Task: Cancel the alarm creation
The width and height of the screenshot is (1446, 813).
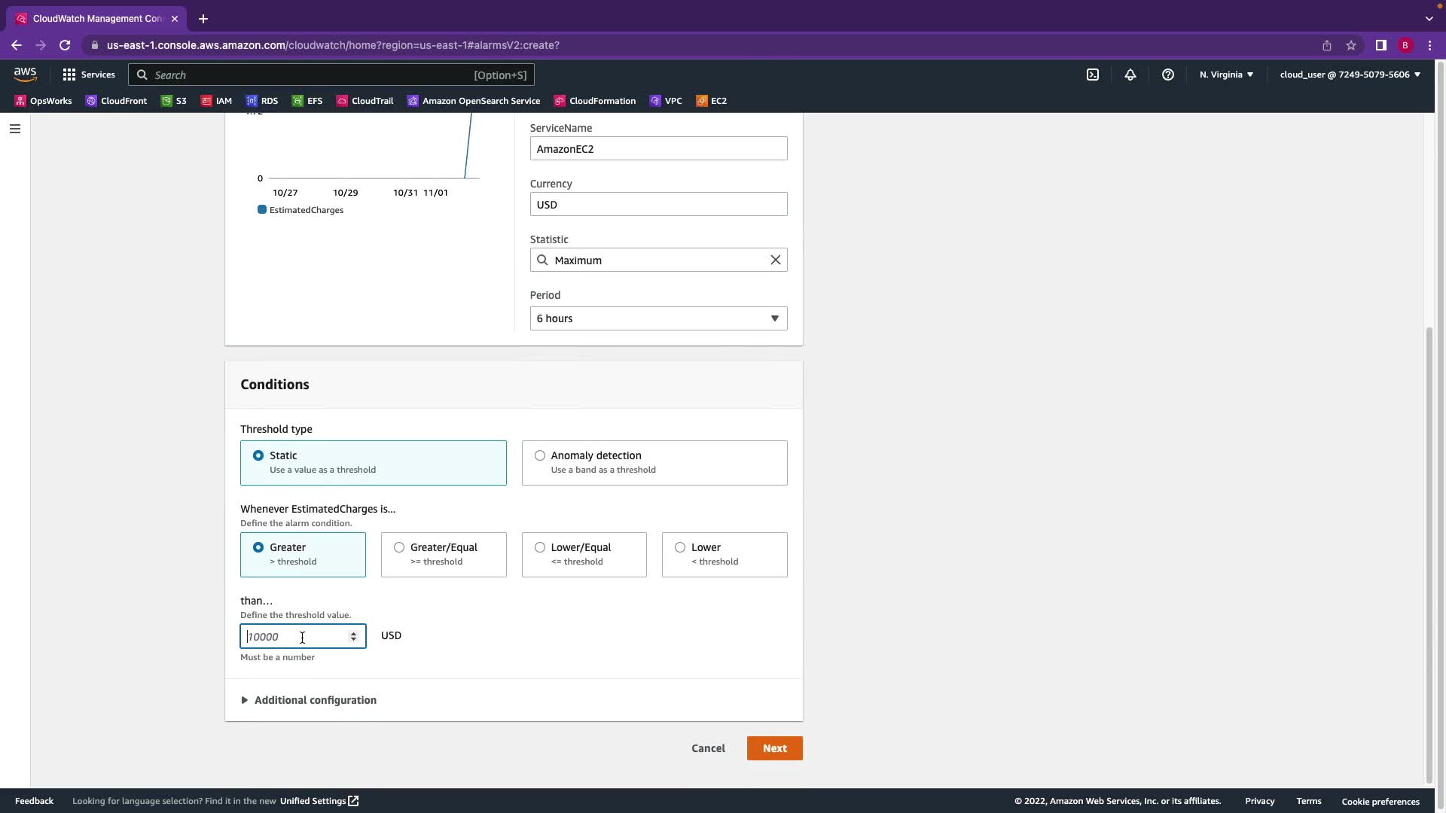Action: click(x=708, y=748)
